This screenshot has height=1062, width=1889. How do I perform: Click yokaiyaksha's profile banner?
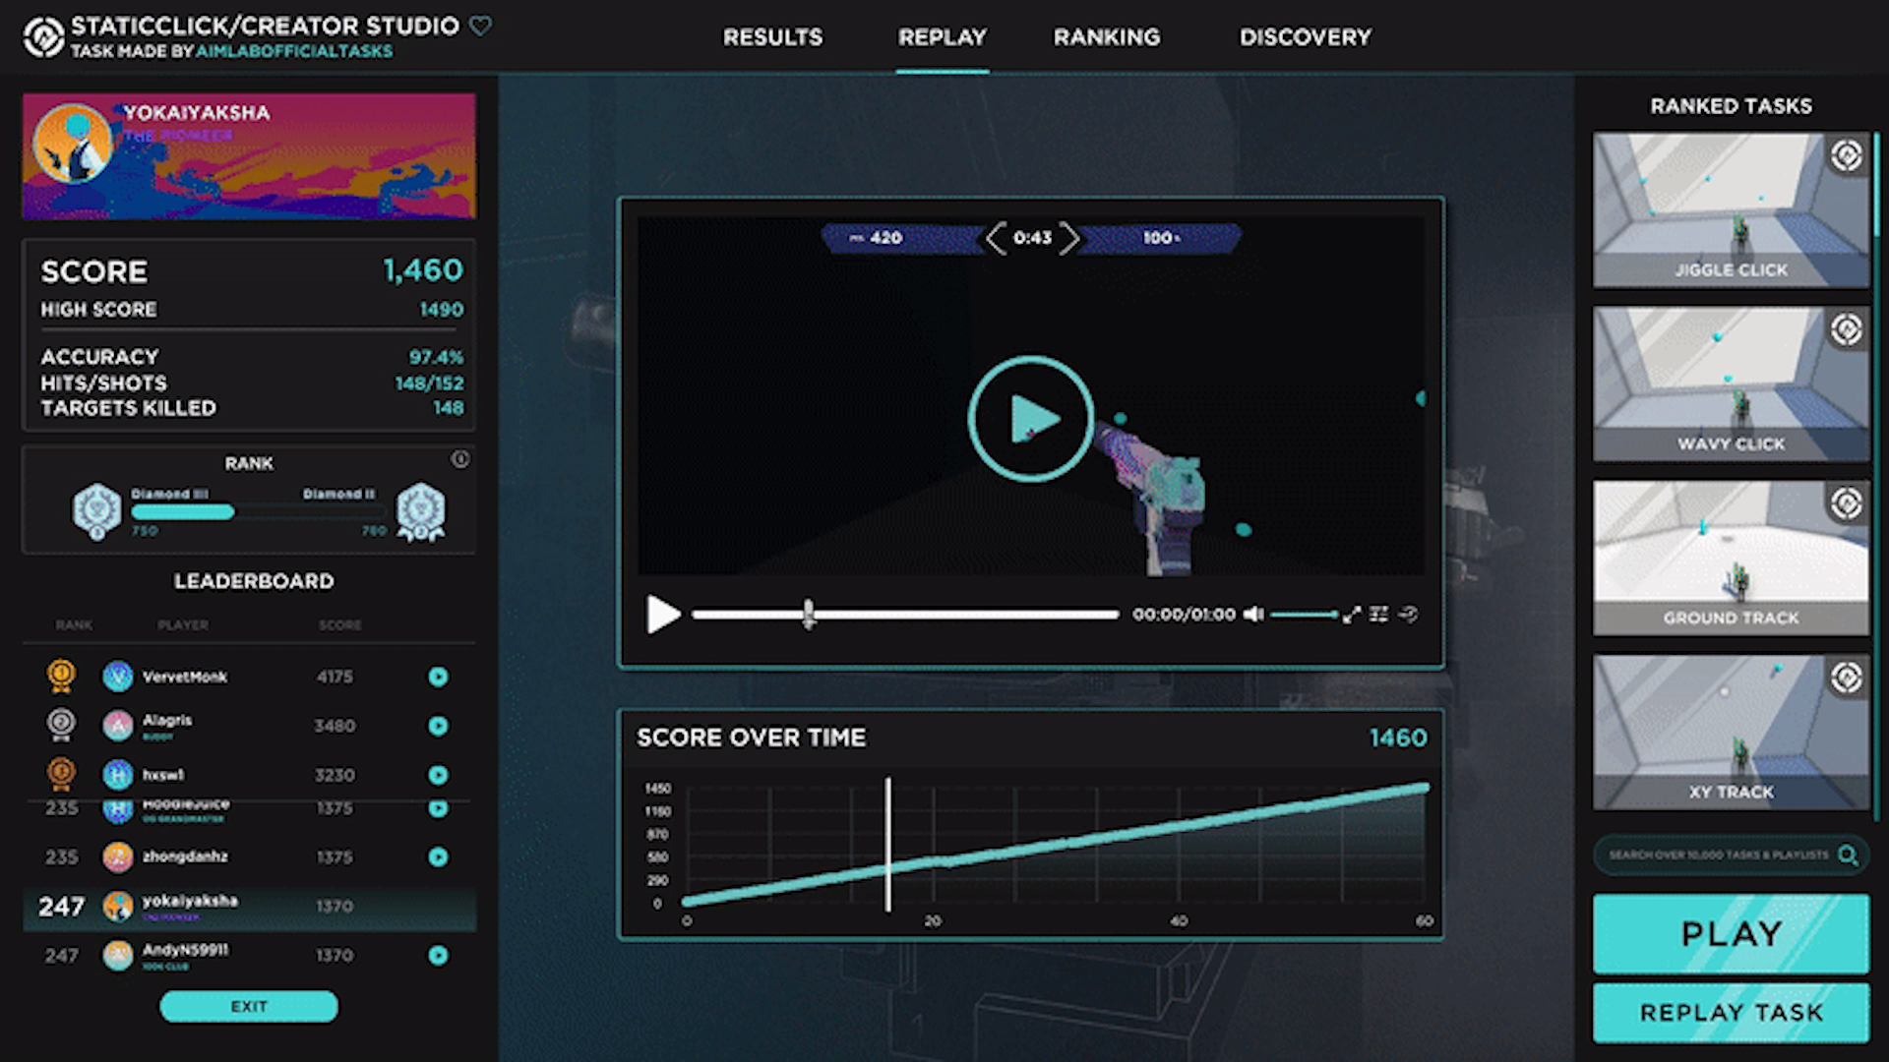[x=249, y=156]
